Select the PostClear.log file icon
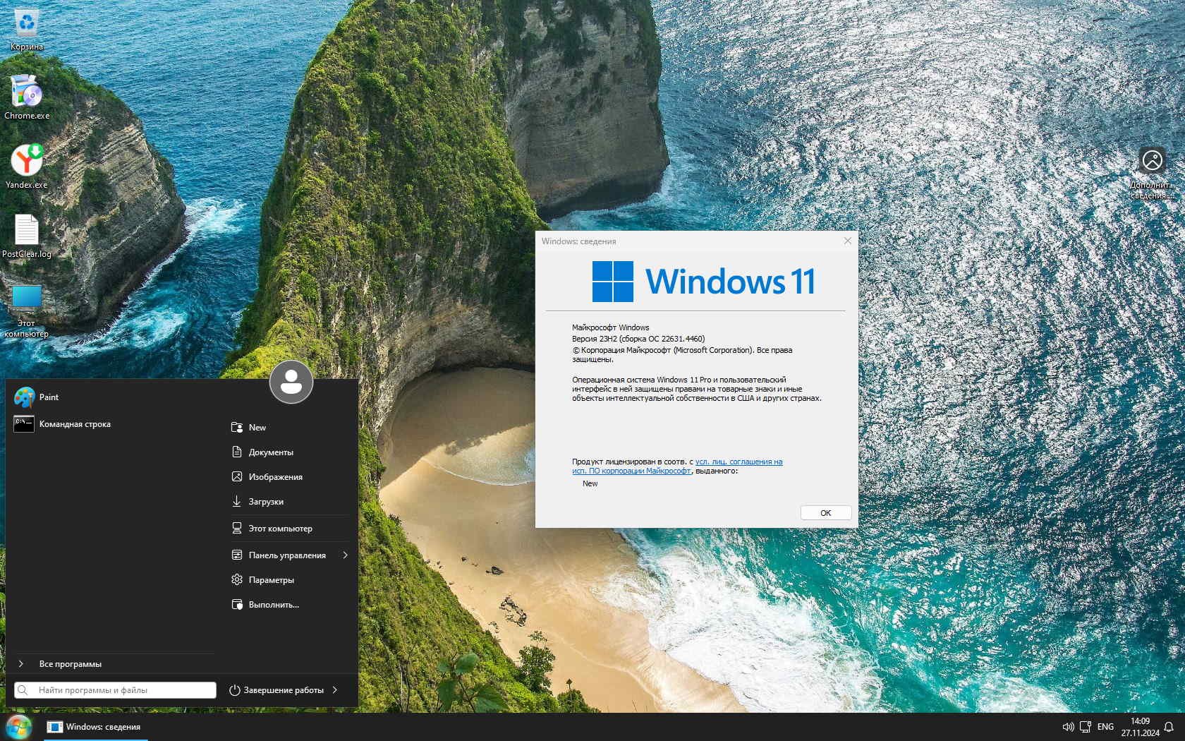The width and height of the screenshot is (1185, 741). 27,236
